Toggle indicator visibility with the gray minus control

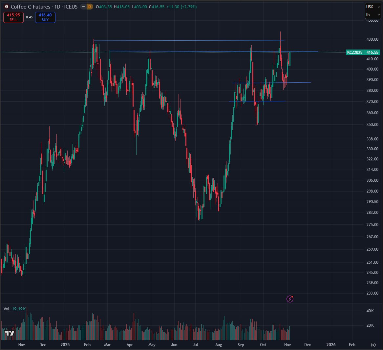coord(83,6)
